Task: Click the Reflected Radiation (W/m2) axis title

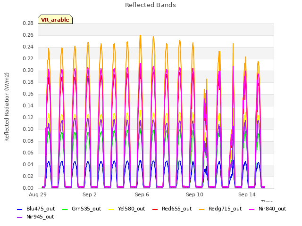Action: (x=7, y=107)
